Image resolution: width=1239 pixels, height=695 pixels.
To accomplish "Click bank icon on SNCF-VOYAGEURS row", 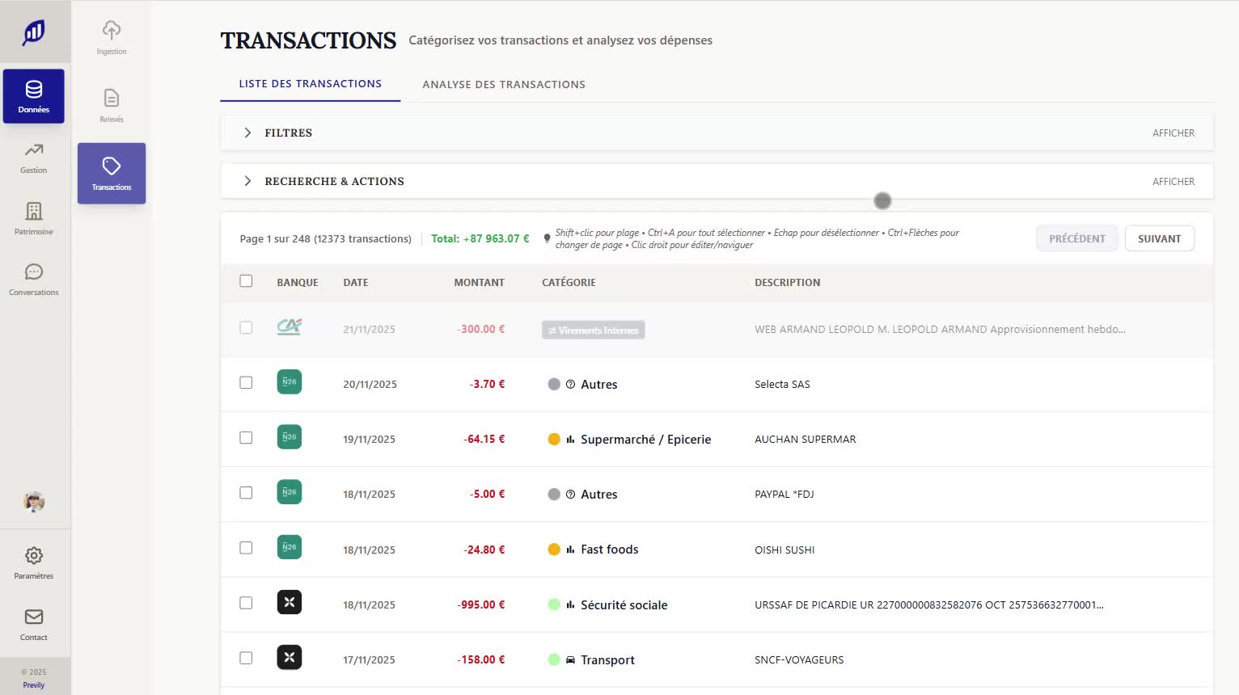I will pos(289,657).
